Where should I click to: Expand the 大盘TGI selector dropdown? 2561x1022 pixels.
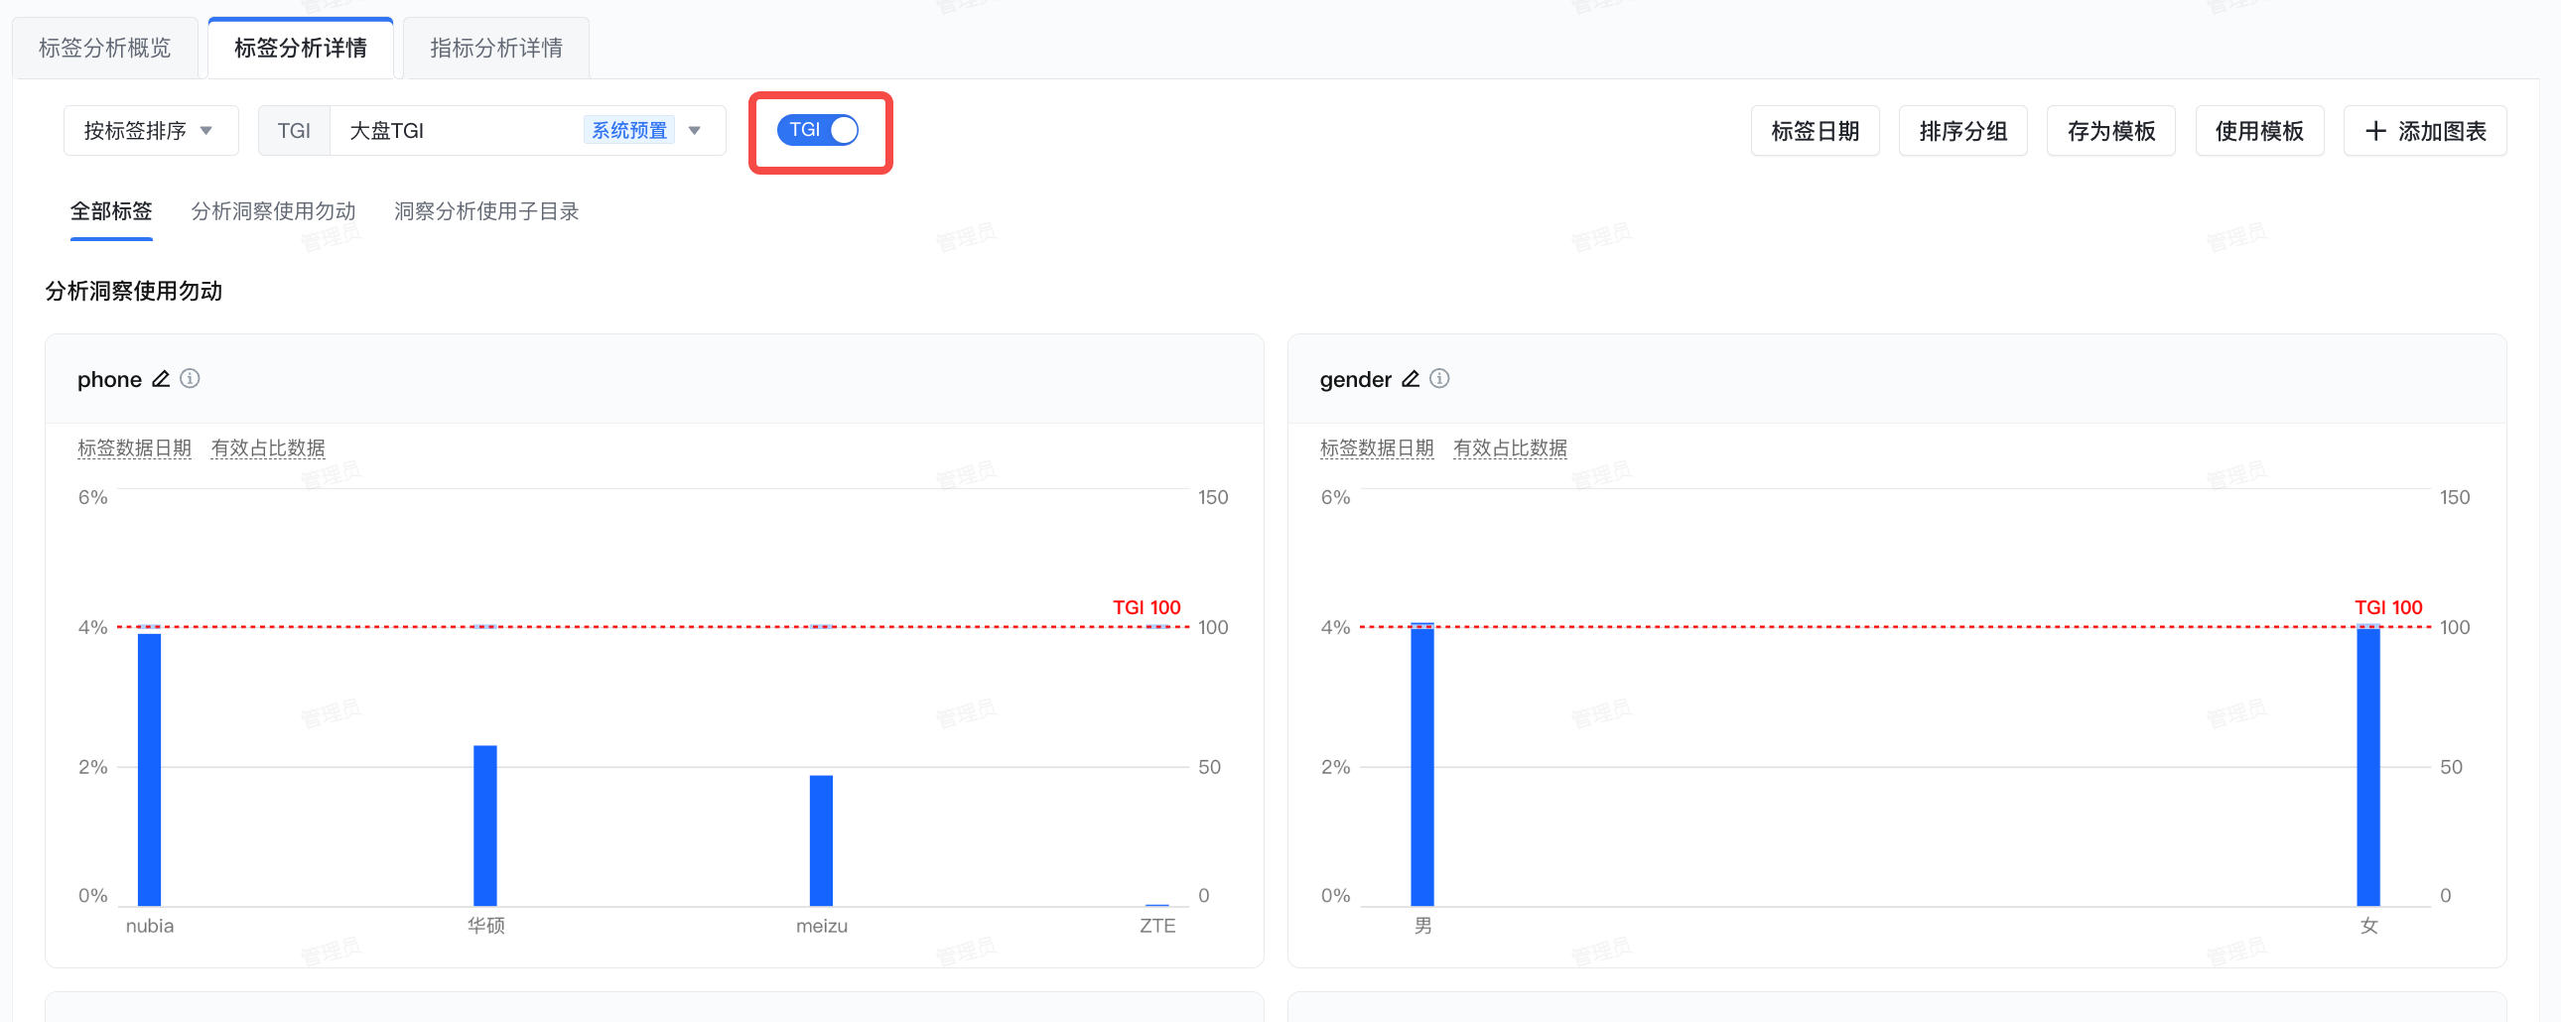pyautogui.click(x=528, y=131)
